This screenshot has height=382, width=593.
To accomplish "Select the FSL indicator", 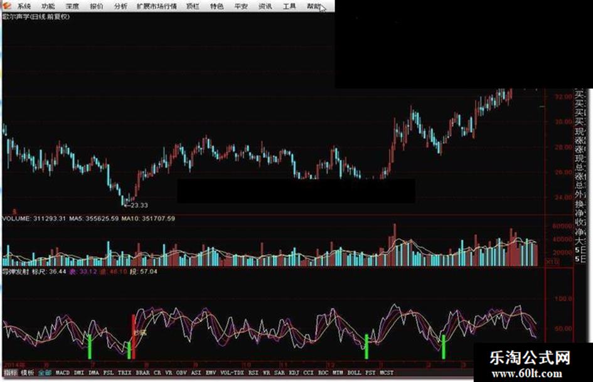I will 109,373.
